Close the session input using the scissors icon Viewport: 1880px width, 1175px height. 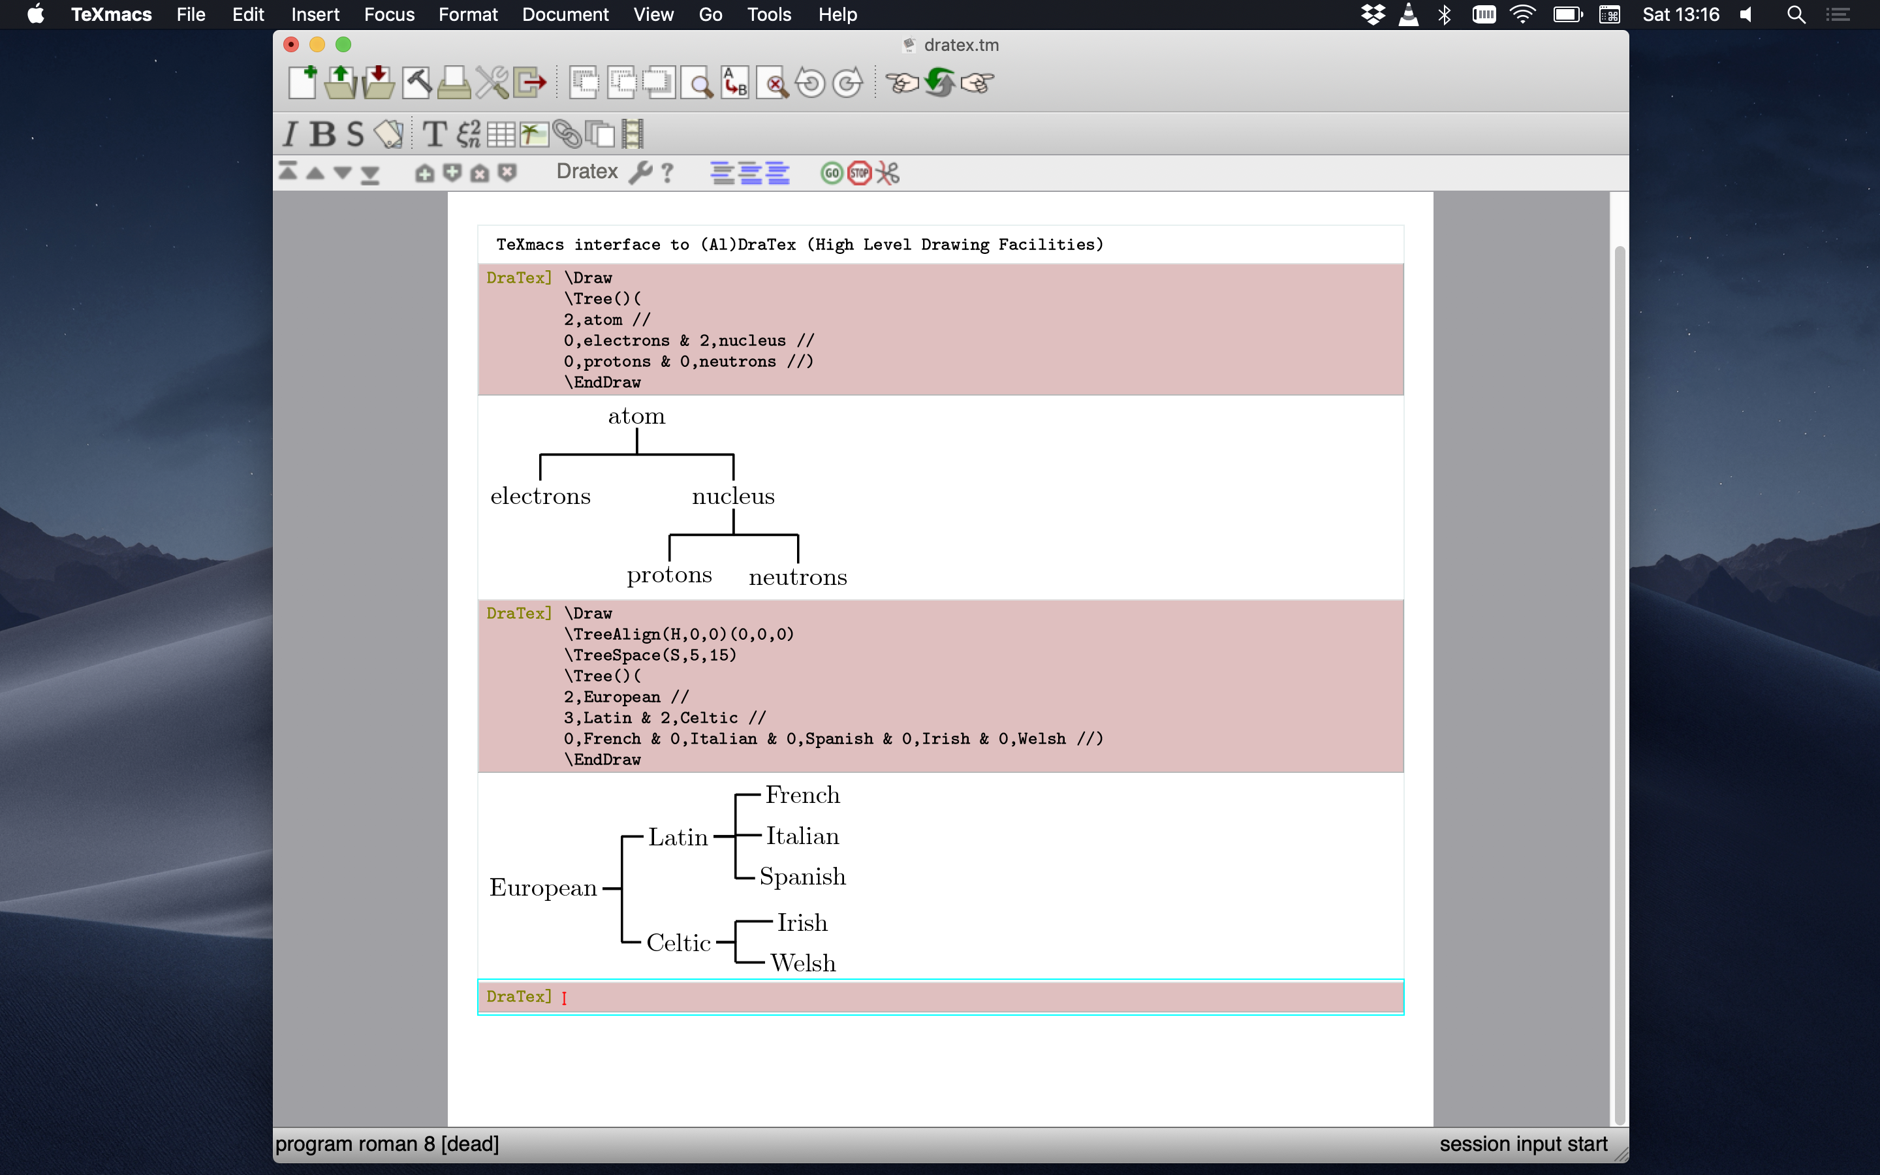(887, 172)
